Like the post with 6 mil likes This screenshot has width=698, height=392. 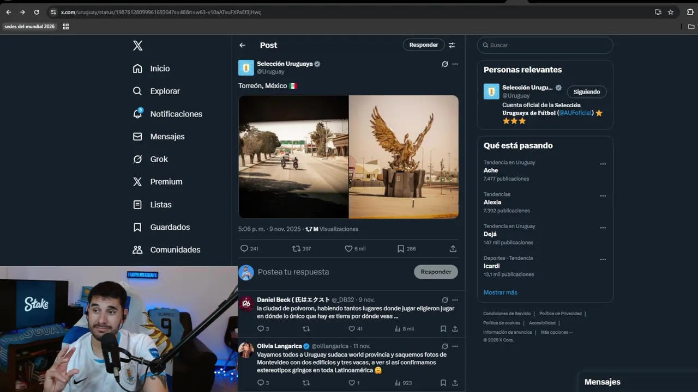click(355, 249)
